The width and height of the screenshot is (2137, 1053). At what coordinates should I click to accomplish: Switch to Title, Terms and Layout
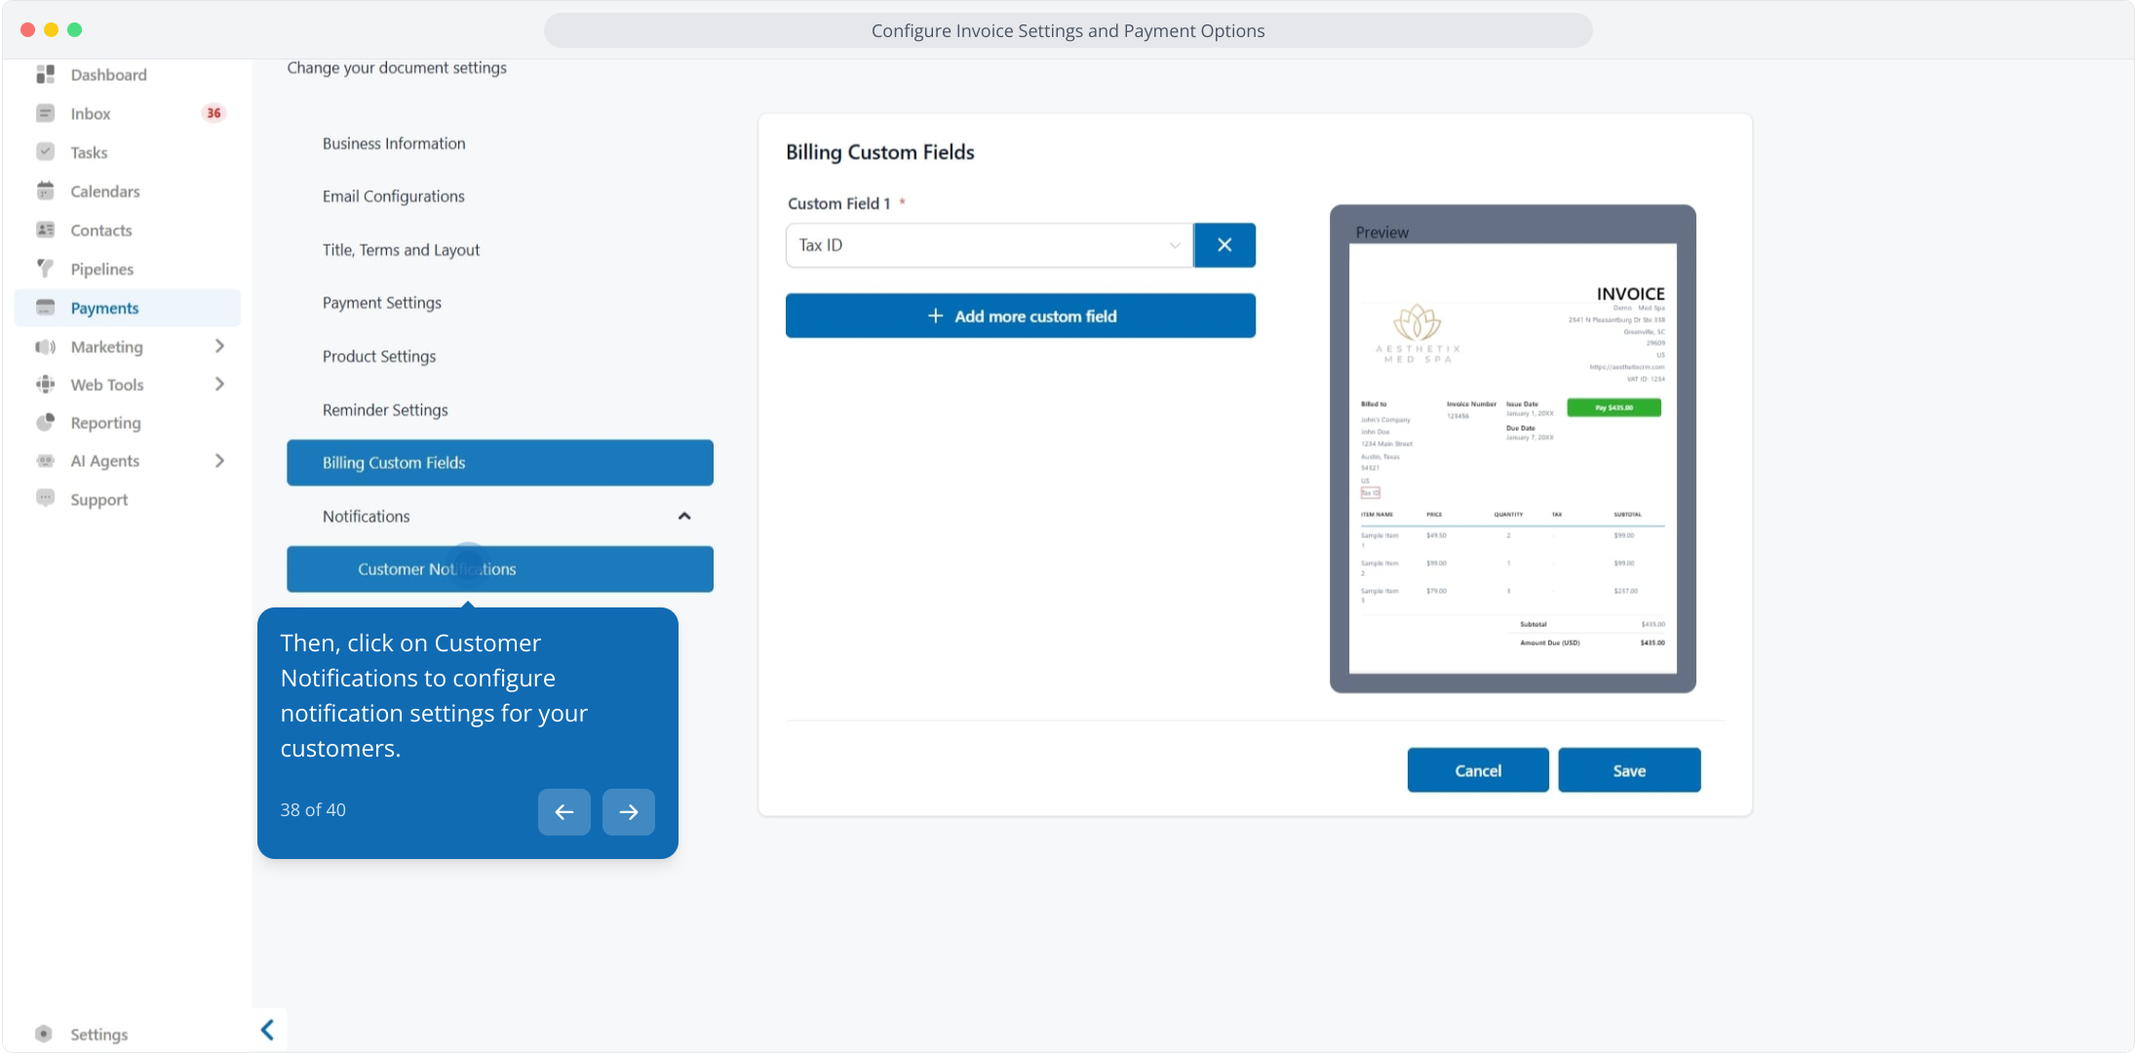click(x=401, y=250)
